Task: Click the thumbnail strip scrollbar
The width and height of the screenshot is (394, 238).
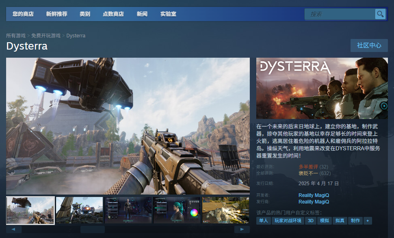Action: [92, 229]
